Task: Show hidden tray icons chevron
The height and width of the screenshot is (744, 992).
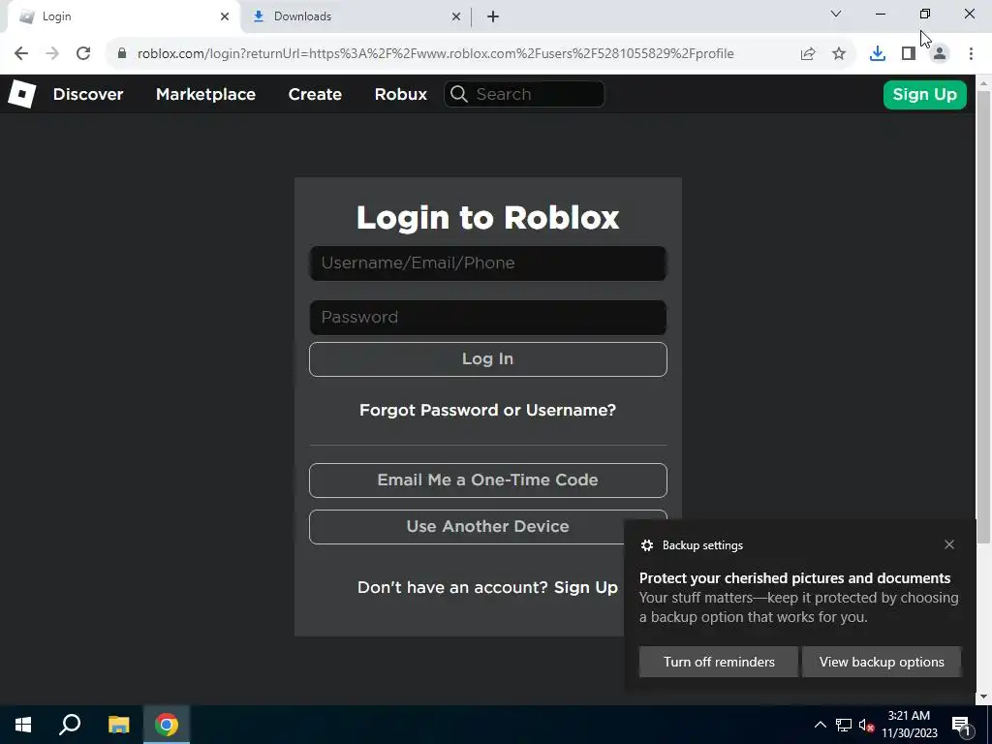Action: click(820, 725)
